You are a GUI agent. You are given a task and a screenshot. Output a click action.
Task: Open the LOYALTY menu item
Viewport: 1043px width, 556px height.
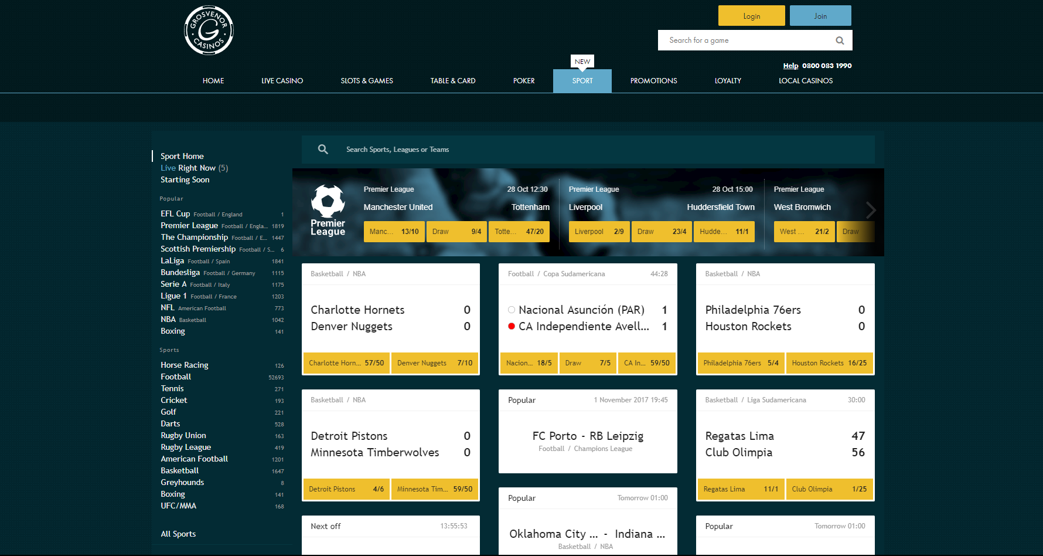tap(728, 81)
